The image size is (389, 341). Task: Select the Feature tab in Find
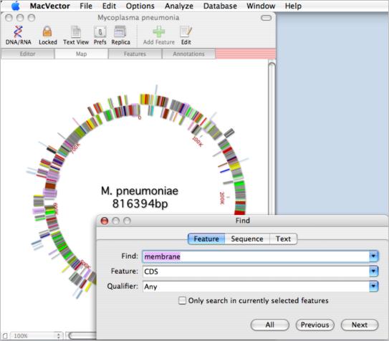coord(206,239)
